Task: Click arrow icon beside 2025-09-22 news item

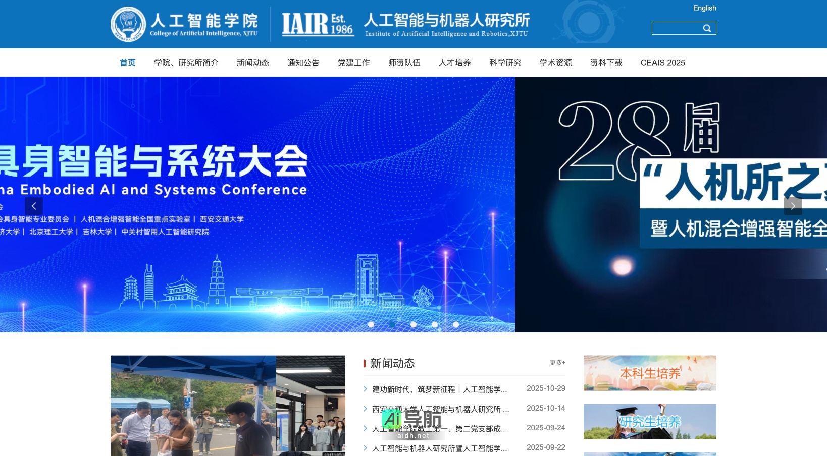Action: tap(366, 448)
